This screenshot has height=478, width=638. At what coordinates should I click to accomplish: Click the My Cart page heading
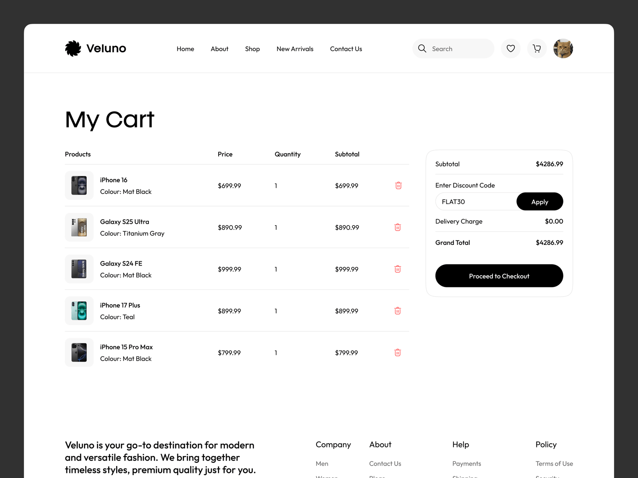coord(110,119)
